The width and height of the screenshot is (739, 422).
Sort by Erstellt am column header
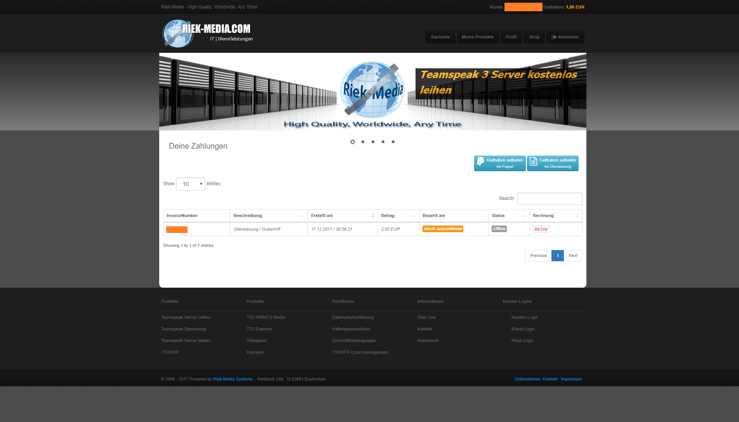(x=322, y=216)
